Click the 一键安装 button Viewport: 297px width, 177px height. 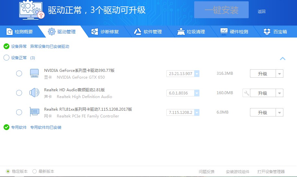point(221,10)
